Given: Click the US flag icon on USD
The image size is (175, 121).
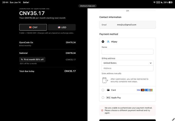Looking at the screenshot, I should click(59, 27).
